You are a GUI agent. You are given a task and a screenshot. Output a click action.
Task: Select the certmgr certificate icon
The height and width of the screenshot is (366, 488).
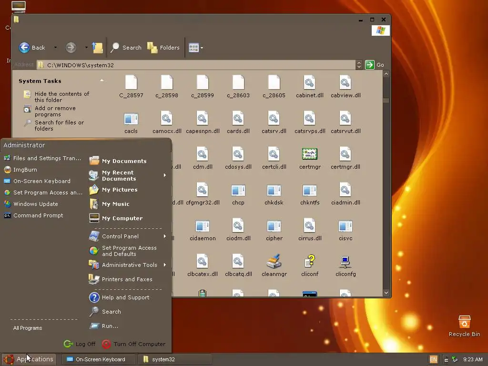(x=310, y=154)
